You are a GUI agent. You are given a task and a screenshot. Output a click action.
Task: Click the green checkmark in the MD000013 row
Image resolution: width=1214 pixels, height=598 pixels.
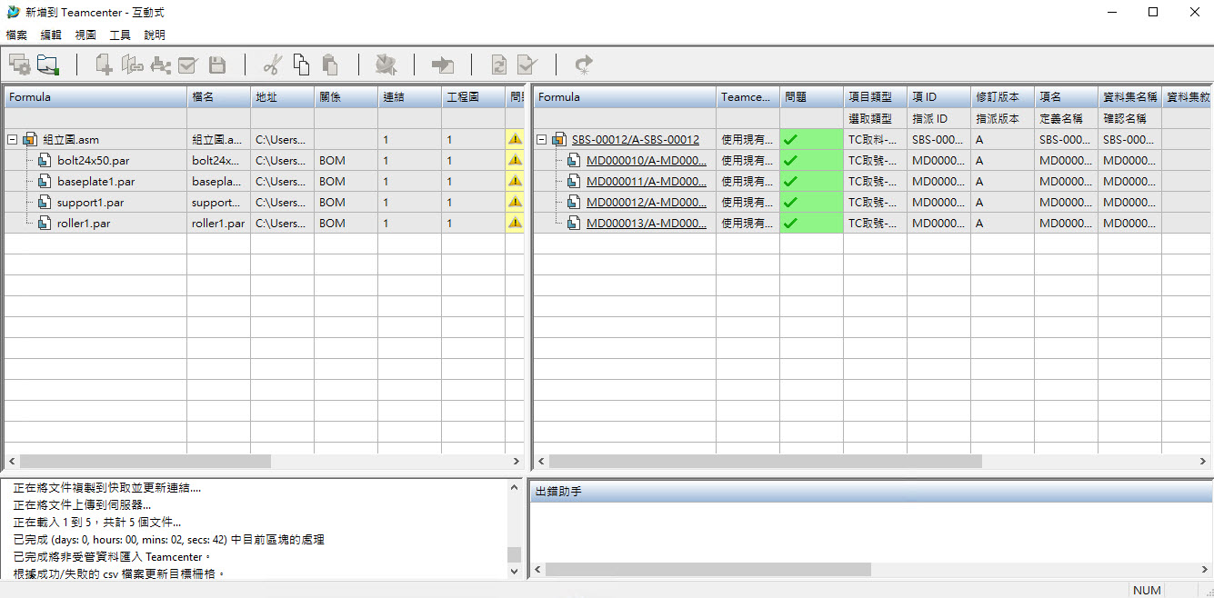point(790,223)
